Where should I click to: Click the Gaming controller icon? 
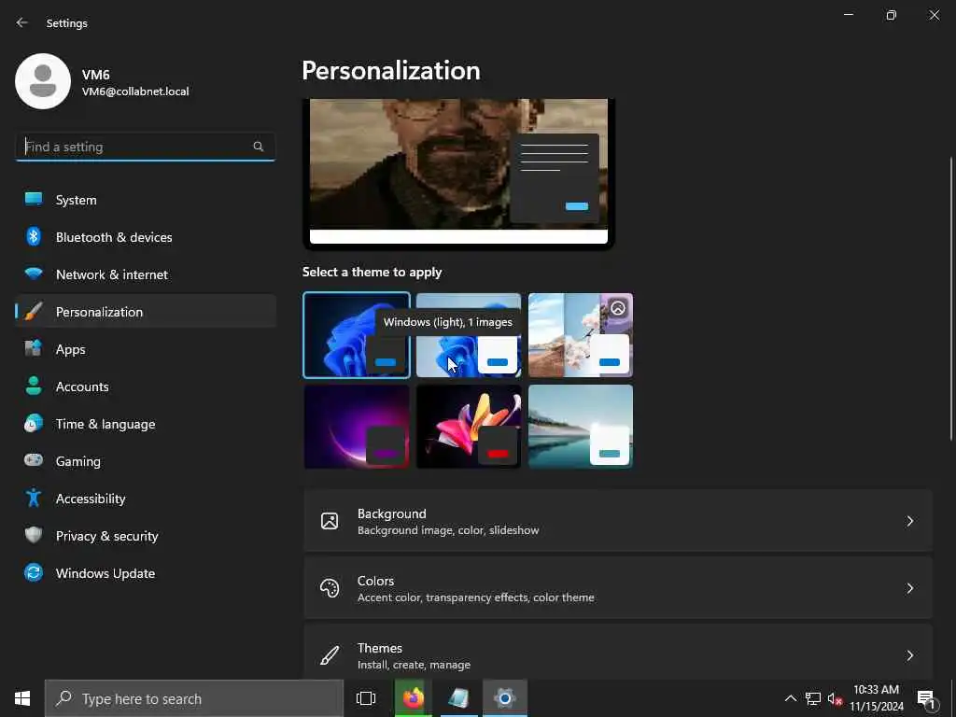(34, 460)
